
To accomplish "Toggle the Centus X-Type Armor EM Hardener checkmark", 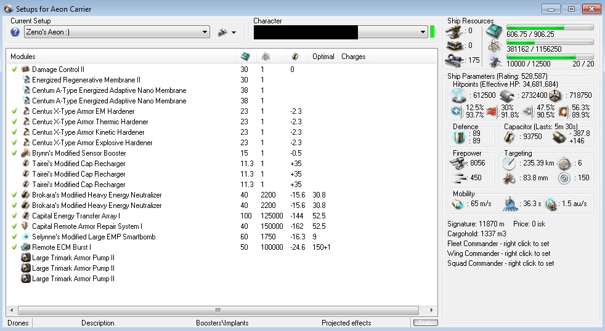I will point(14,111).
